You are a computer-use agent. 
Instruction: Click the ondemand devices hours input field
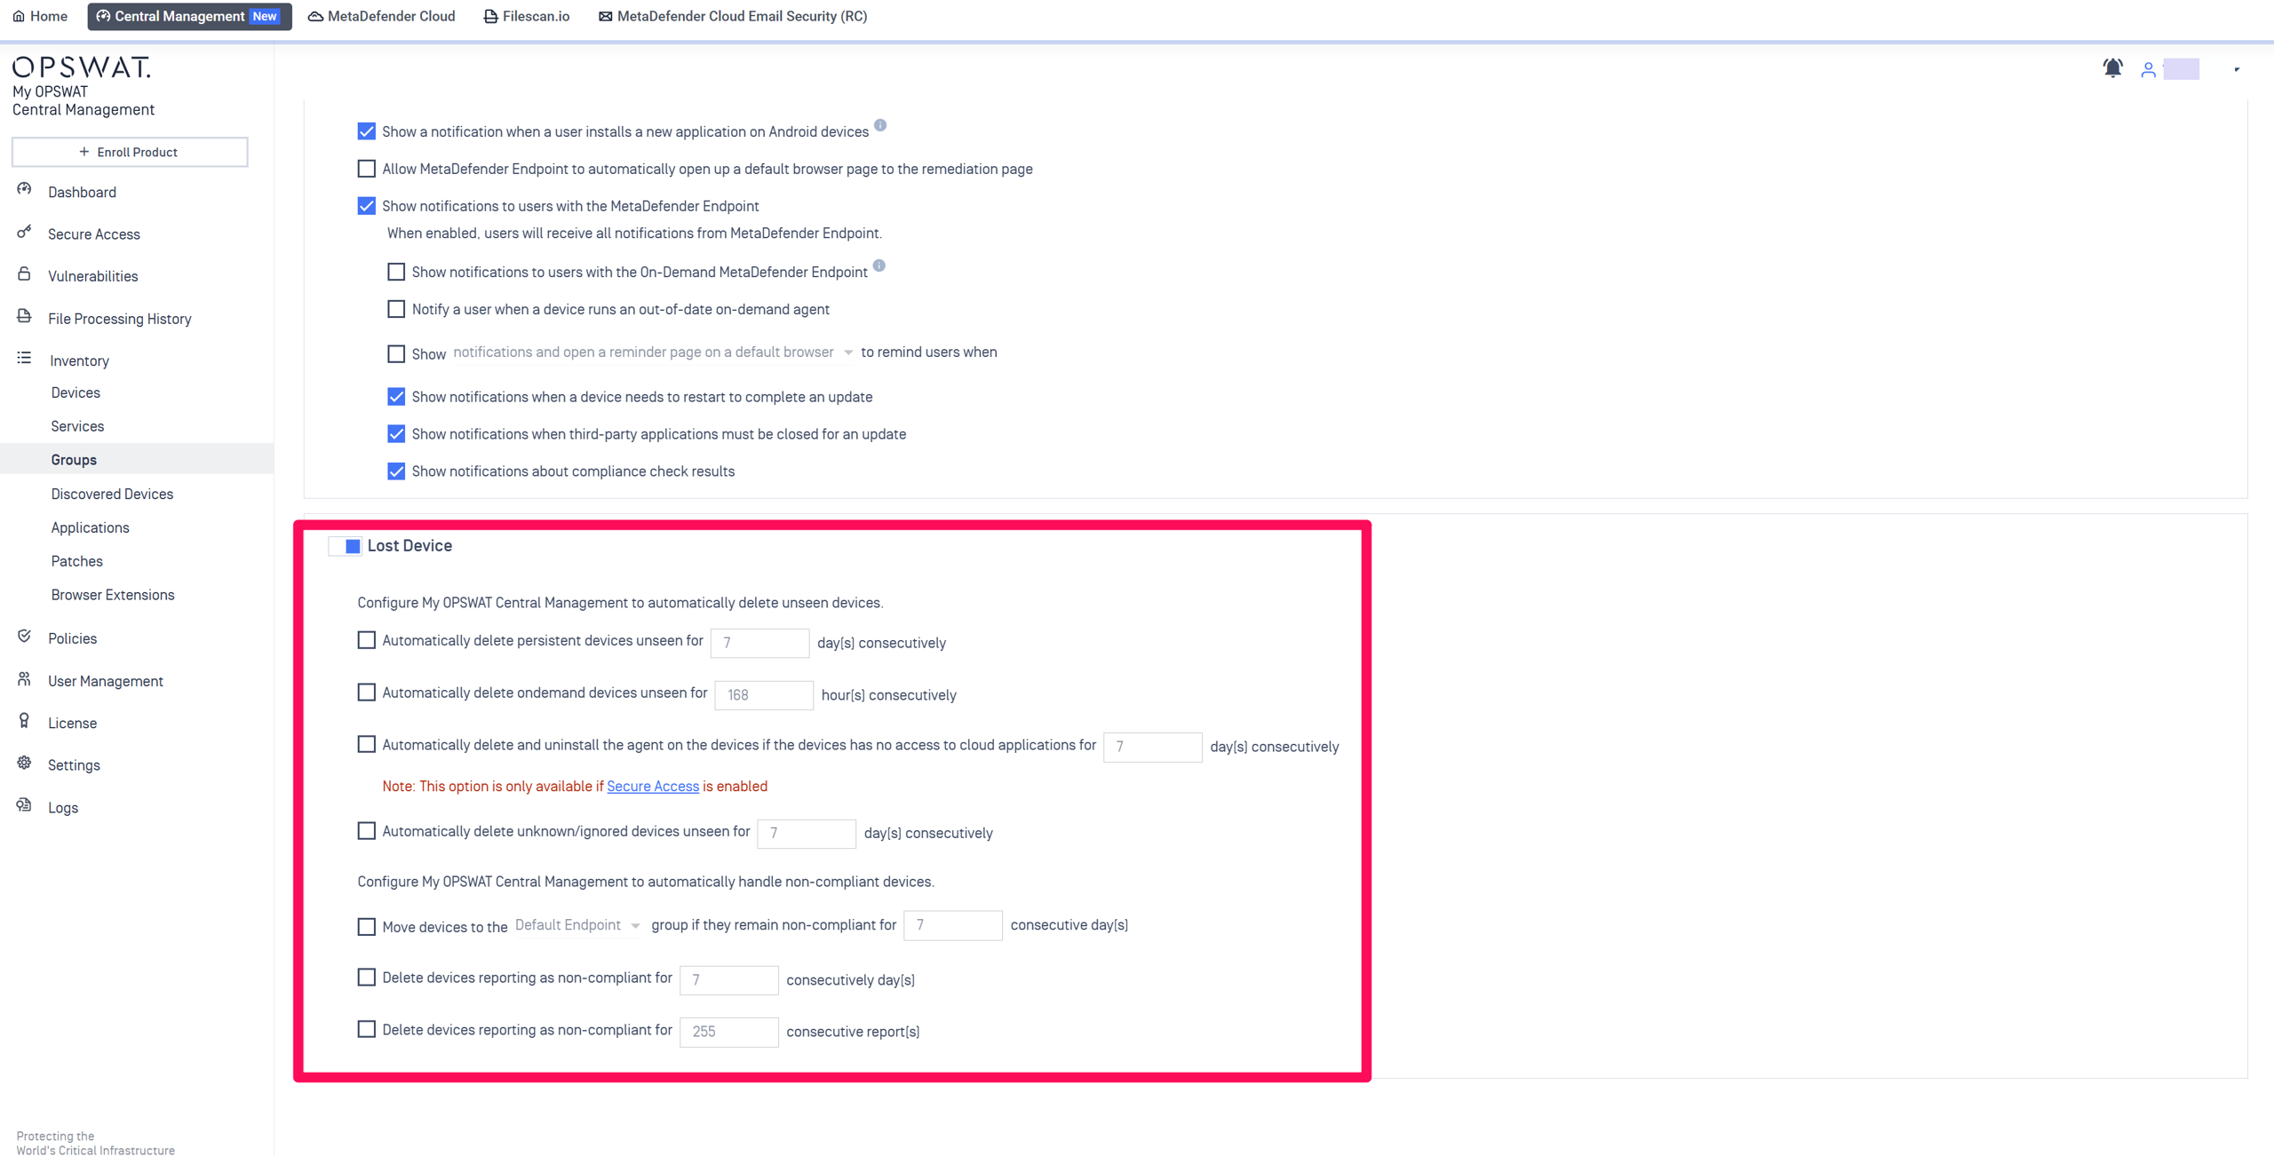[x=763, y=695]
